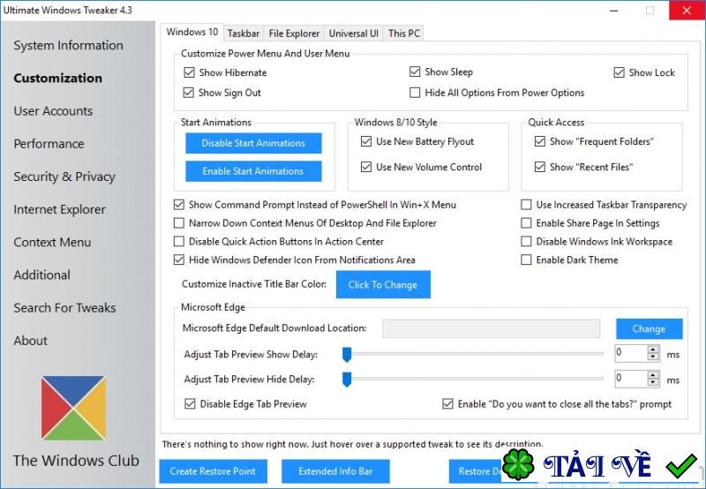The image size is (706, 489).
Task: Decrease Tab Preview Hide Delay spinner value
Action: [x=653, y=382]
